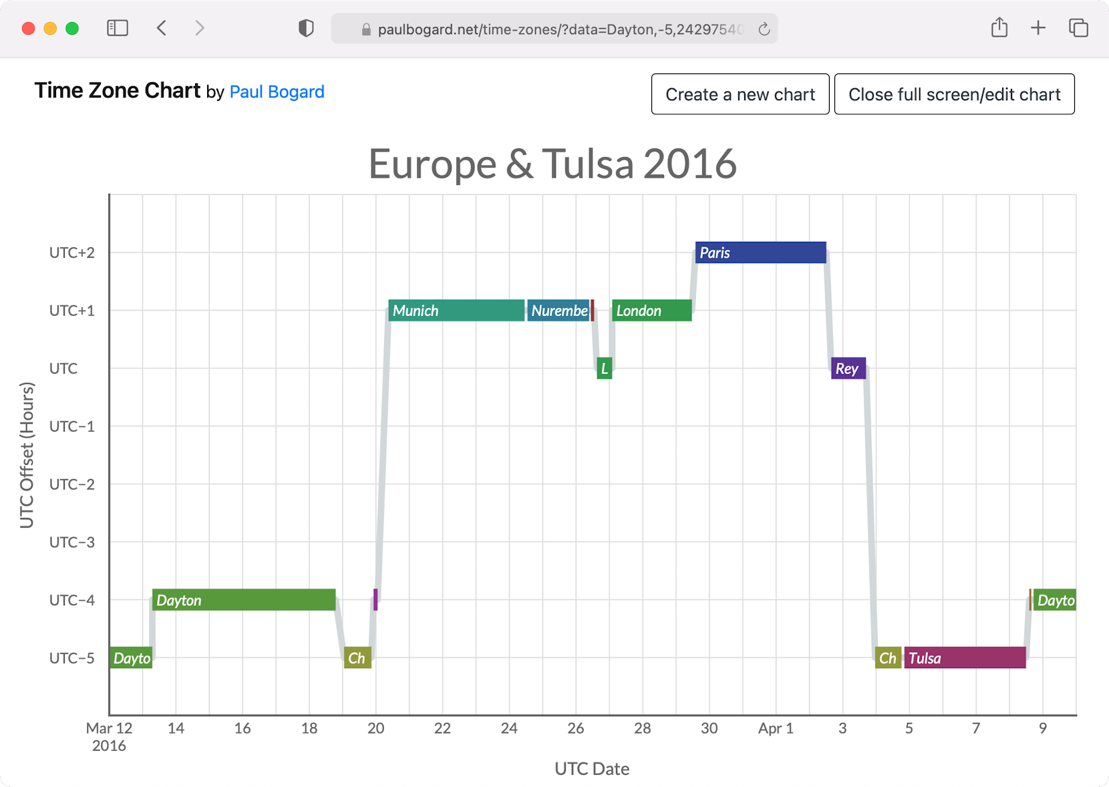
Task: Click the lock icon in the address bar
Action: coord(366,29)
